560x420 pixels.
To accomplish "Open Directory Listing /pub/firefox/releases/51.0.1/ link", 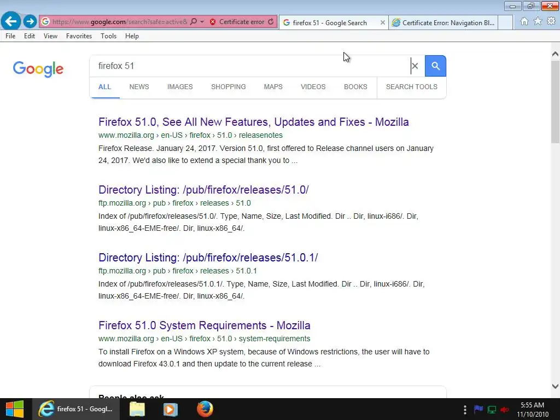I will coord(208,258).
